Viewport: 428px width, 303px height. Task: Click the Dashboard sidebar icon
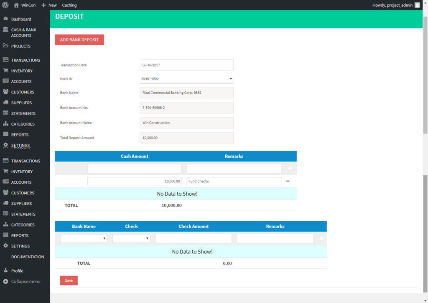pyautogui.click(x=6, y=19)
